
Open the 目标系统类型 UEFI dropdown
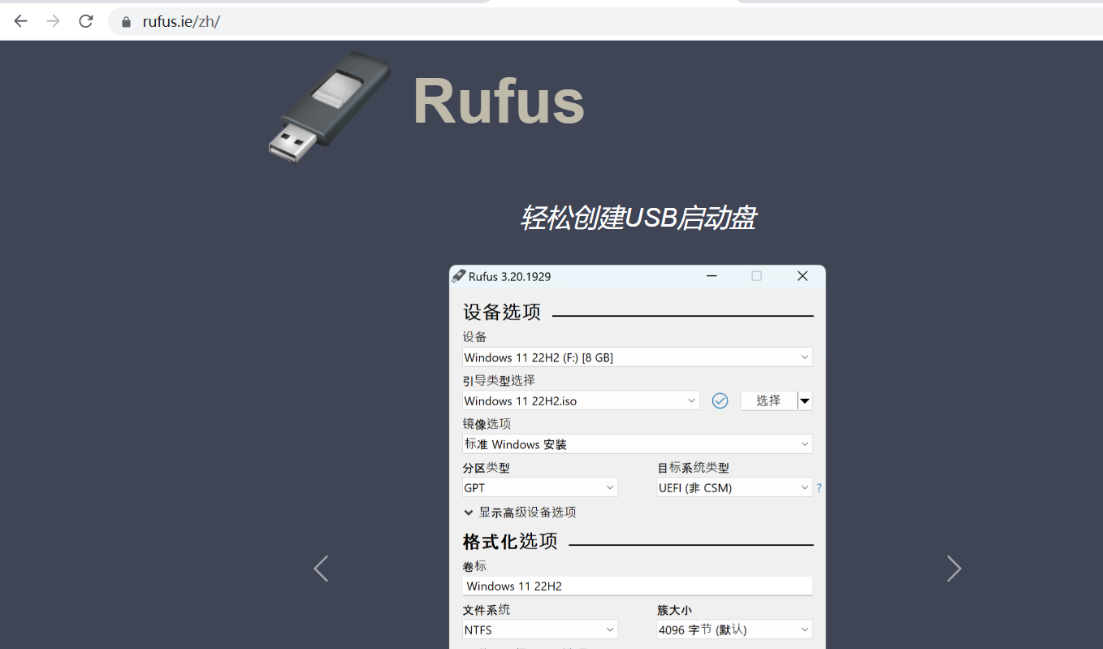click(x=734, y=488)
